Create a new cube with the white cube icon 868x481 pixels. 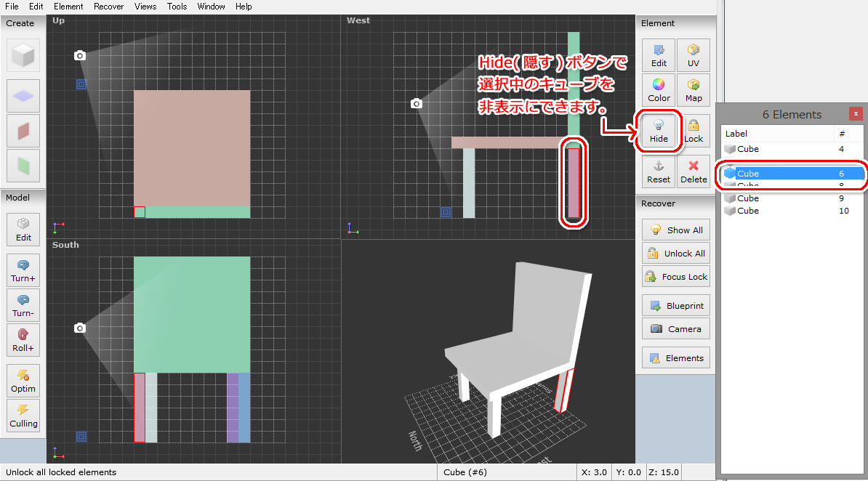(23, 55)
